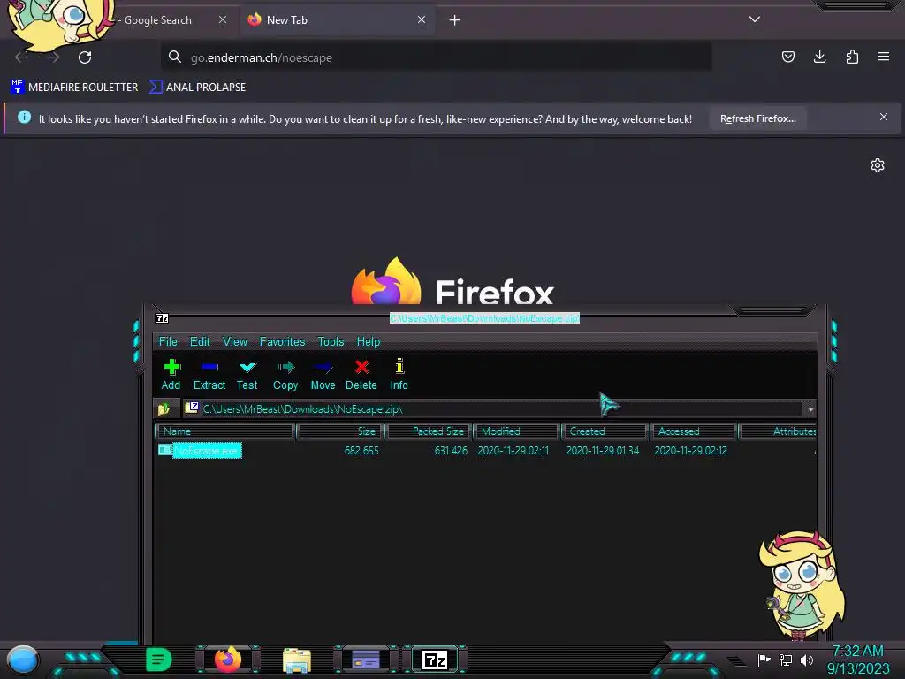The height and width of the screenshot is (679, 905).
Task: Switch to Firefox from the taskbar
Action: (x=228, y=660)
